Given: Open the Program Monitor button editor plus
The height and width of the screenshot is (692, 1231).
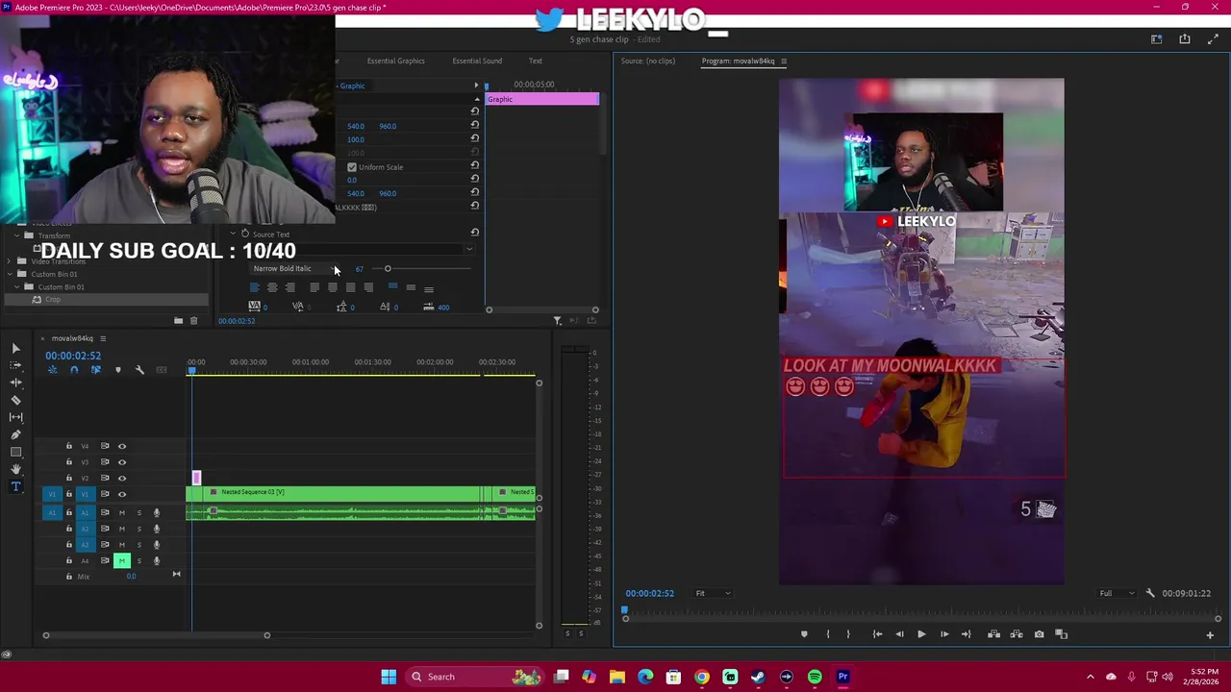Looking at the screenshot, I should 1210,634.
